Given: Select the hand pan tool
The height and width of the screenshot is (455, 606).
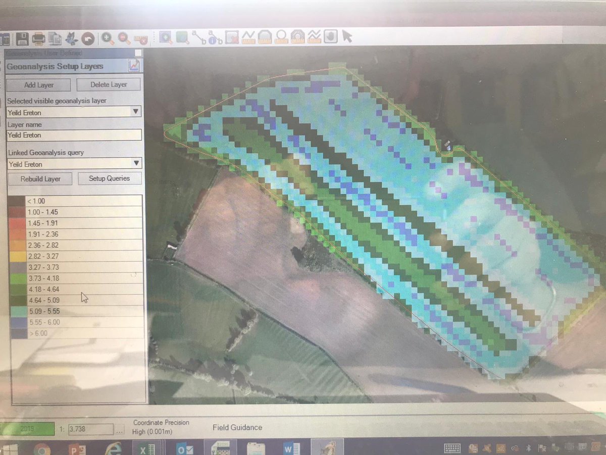Looking at the screenshot, I should coord(330,37).
